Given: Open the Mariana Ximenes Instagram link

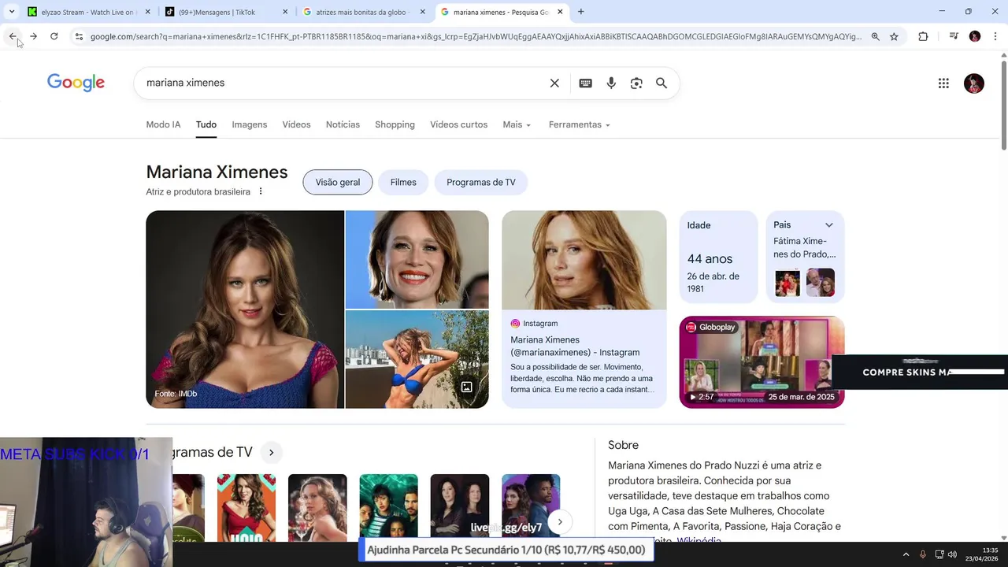Looking at the screenshot, I should (x=575, y=346).
